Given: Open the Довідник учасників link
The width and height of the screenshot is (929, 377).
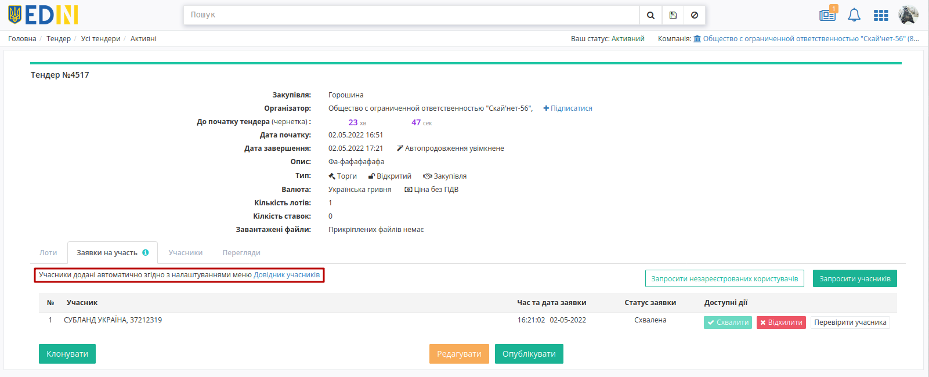Looking at the screenshot, I should 287,275.
